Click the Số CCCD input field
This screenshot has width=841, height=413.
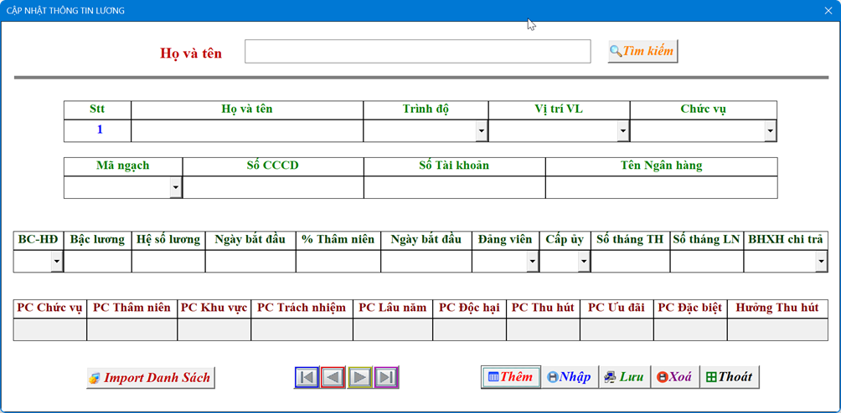273,187
